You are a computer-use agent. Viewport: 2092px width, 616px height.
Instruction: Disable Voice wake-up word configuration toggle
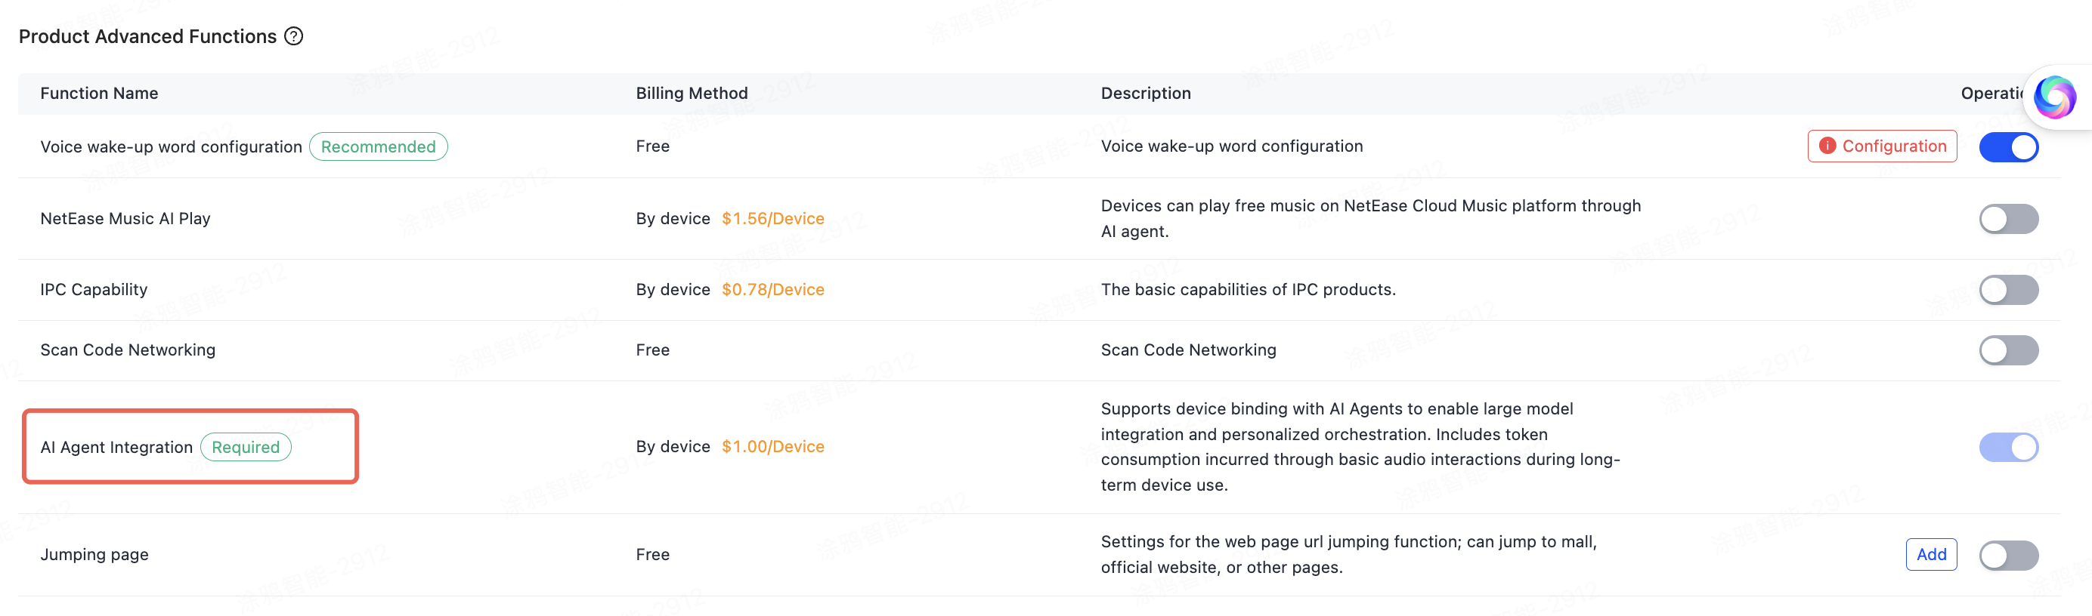tap(2008, 147)
